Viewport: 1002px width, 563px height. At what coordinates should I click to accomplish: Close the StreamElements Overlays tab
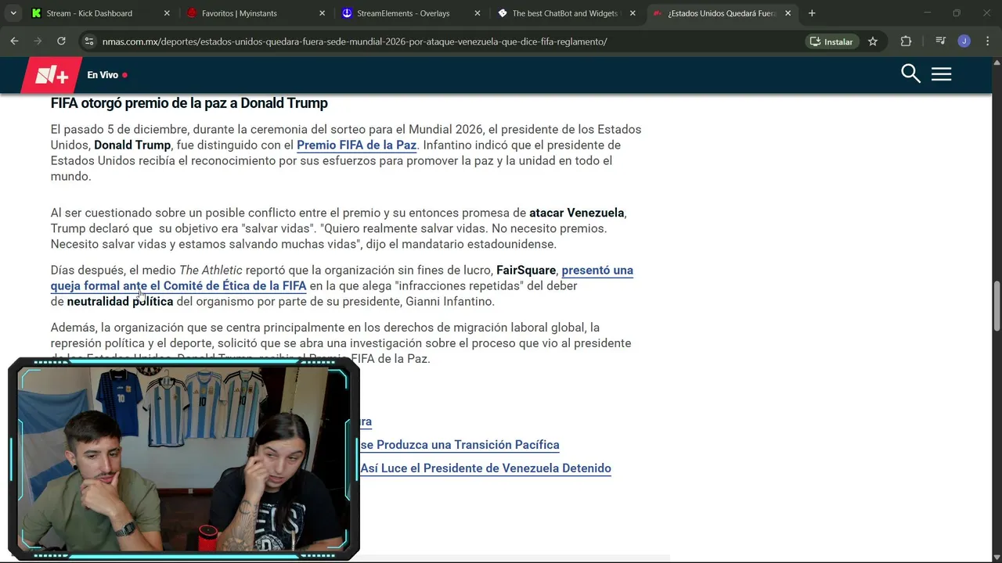click(x=478, y=13)
